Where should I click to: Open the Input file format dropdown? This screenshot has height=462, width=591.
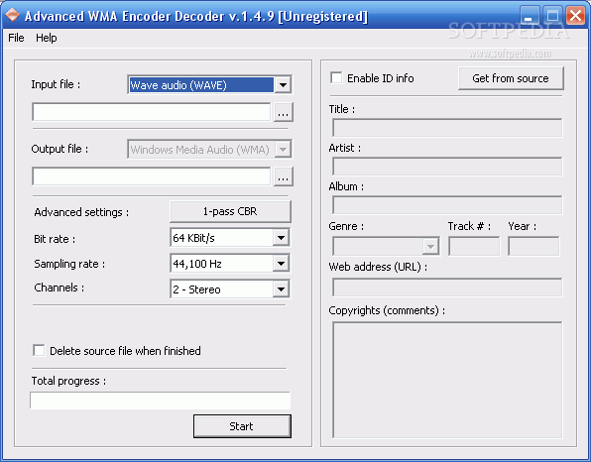(283, 85)
